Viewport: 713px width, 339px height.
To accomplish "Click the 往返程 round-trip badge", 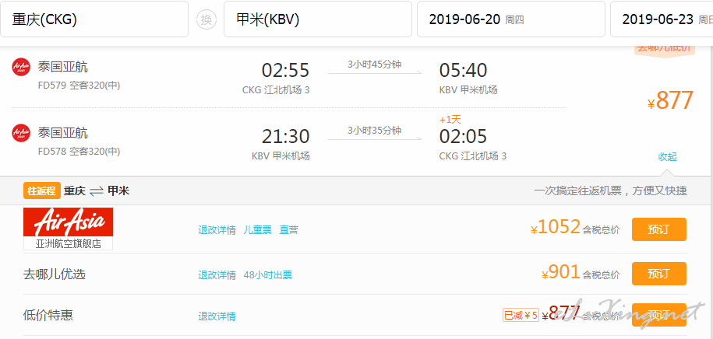I will click(42, 190).
